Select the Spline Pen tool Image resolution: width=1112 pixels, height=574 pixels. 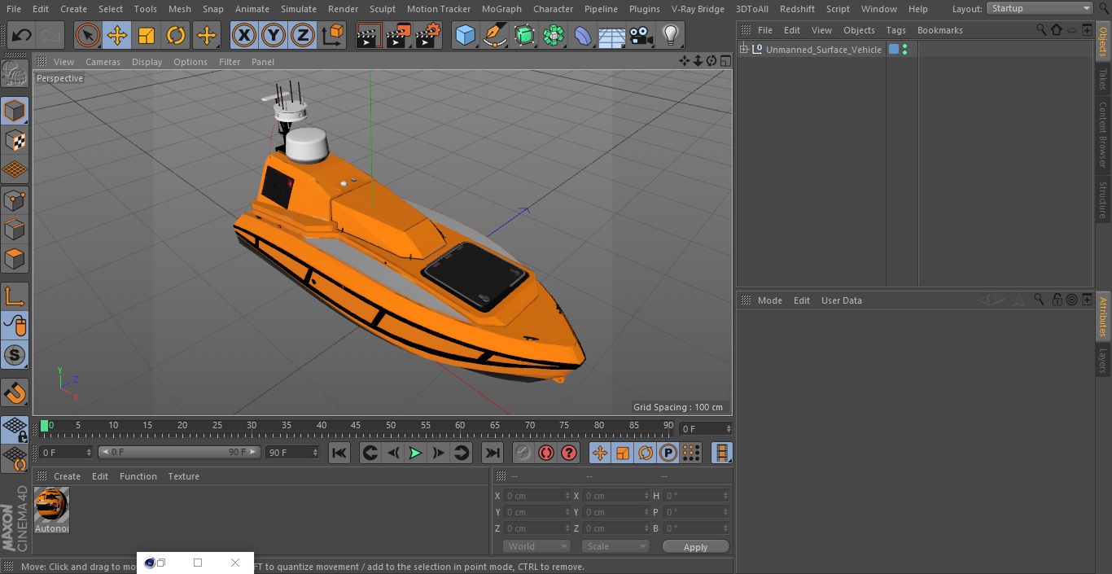point(494,35)
